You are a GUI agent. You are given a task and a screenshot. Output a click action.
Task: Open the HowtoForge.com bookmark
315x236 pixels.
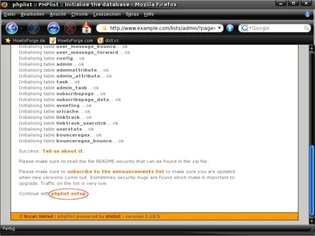(x=72, y=41)
